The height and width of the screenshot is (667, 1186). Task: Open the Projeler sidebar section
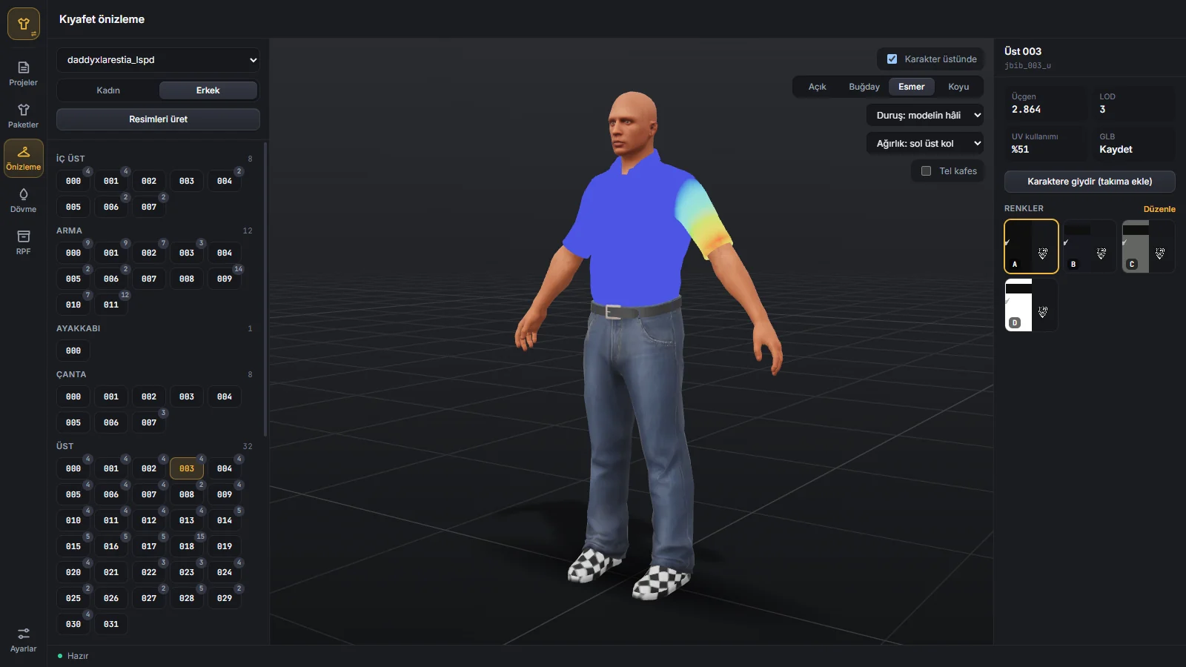23,73
